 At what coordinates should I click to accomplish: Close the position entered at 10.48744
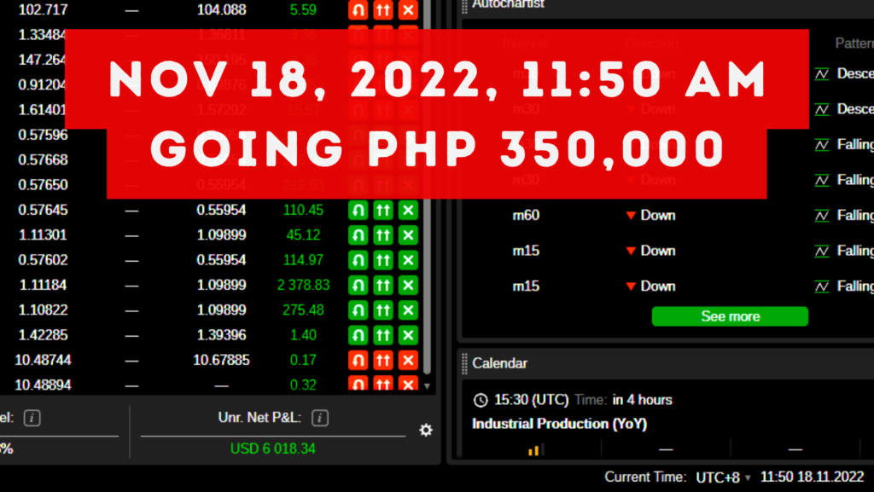click(408, 360)
